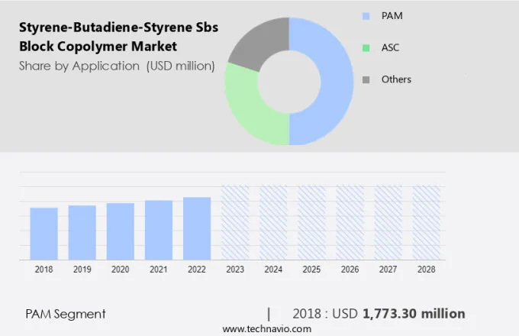
Task: Click the PAM legend color swatch
Action: [x=366, y=15]
